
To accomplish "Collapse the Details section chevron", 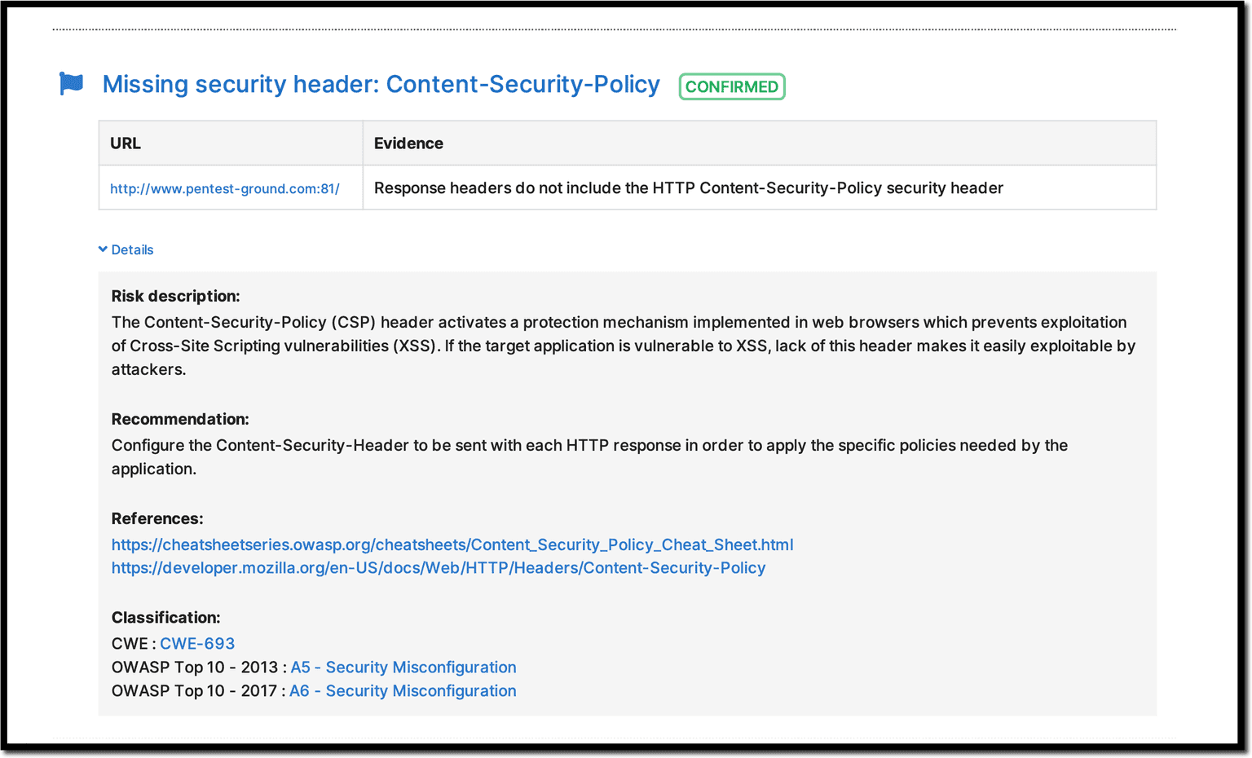I will coord(103,249).
